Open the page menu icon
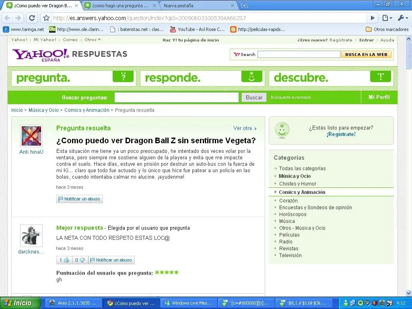The image size is (412, 309). point(387,18)
